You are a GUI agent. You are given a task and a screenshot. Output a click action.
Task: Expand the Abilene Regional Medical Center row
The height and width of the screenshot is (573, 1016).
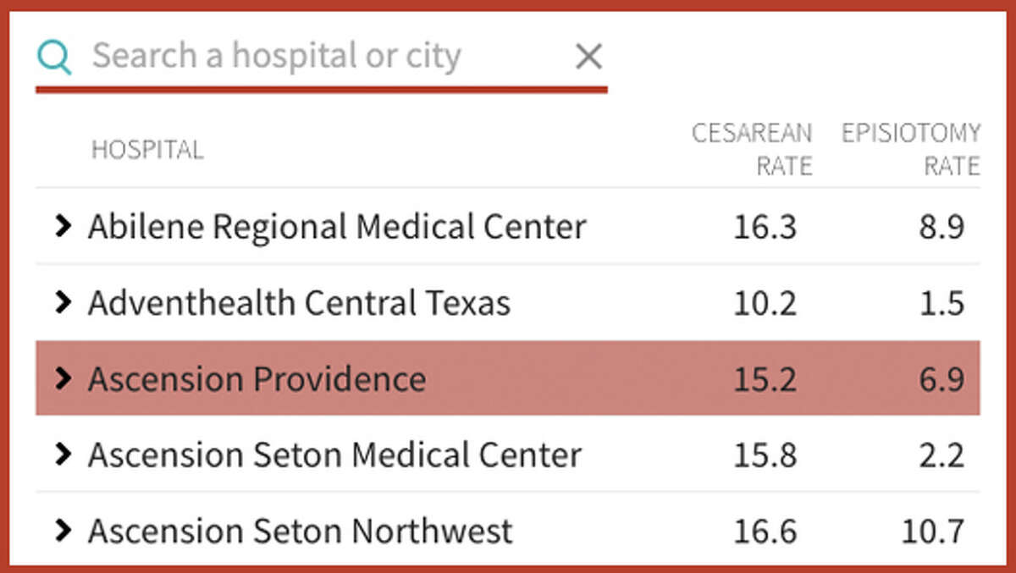click(64, 226)
